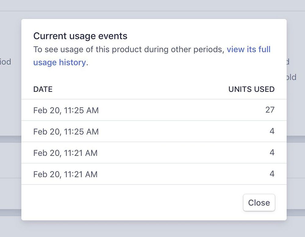305x237 pixels.
Task: Select the third row's date, first 11:21 AM entry
Action: 65,153
